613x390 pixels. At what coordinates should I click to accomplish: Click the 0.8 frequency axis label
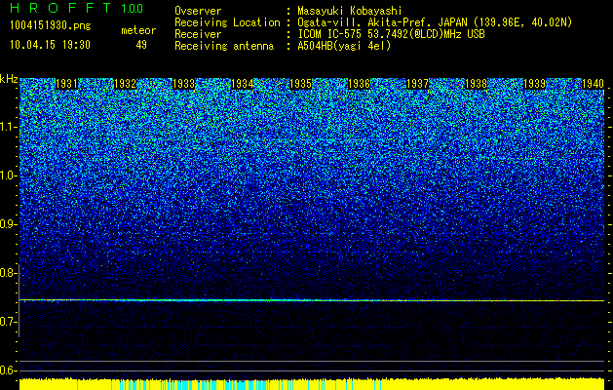[x=9, y=273]
